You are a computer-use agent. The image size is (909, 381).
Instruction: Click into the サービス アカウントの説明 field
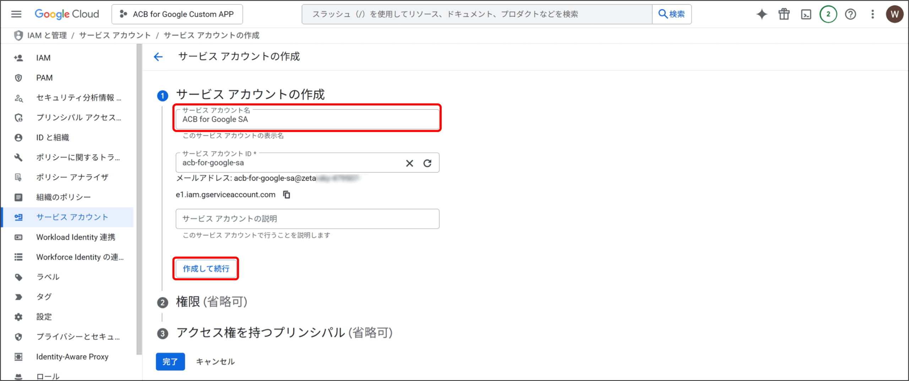point(307,219)
